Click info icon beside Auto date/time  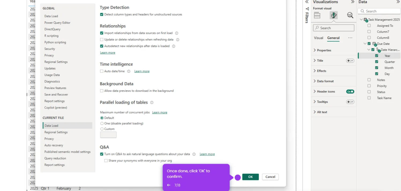point(129,71)
